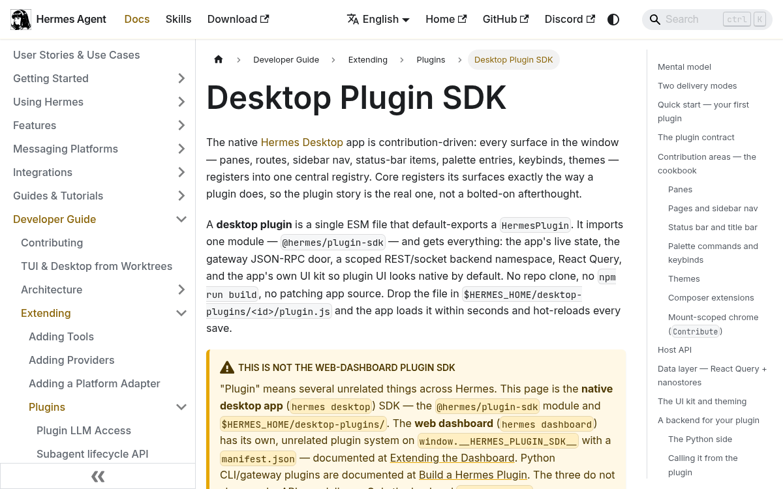Open the Home external link

click(446, 20)
